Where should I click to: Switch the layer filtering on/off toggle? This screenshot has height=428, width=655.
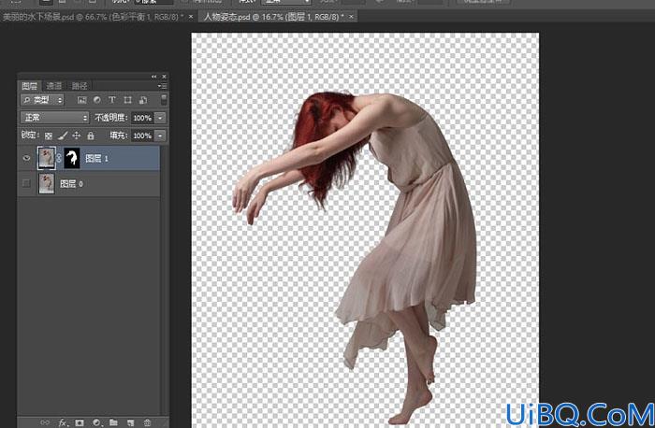pyautogui.click(x=164, y=100)
